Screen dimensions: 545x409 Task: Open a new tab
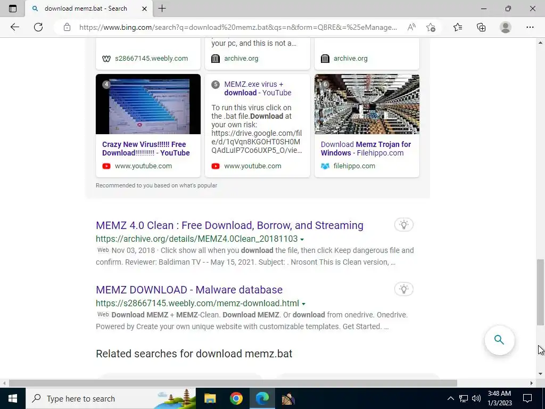(162, 9)
